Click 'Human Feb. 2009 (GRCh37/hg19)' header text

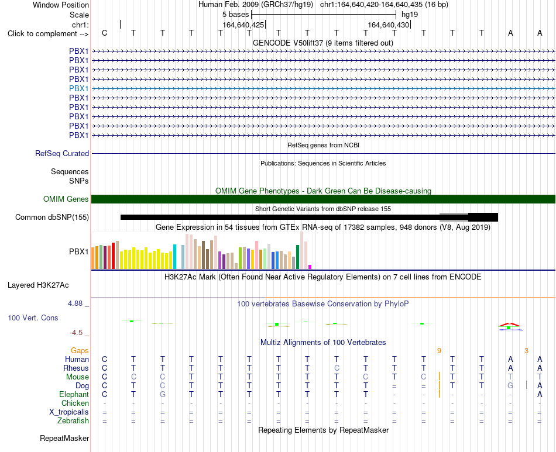256,5
